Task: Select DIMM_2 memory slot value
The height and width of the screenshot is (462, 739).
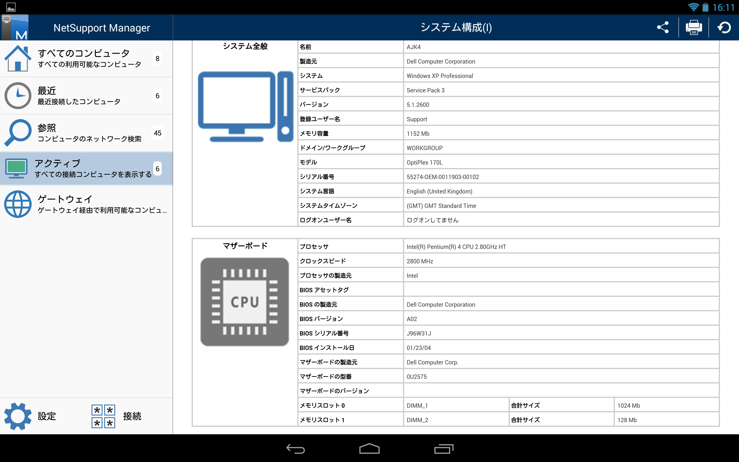Action: pyautogui.click(x=417, y=420)
